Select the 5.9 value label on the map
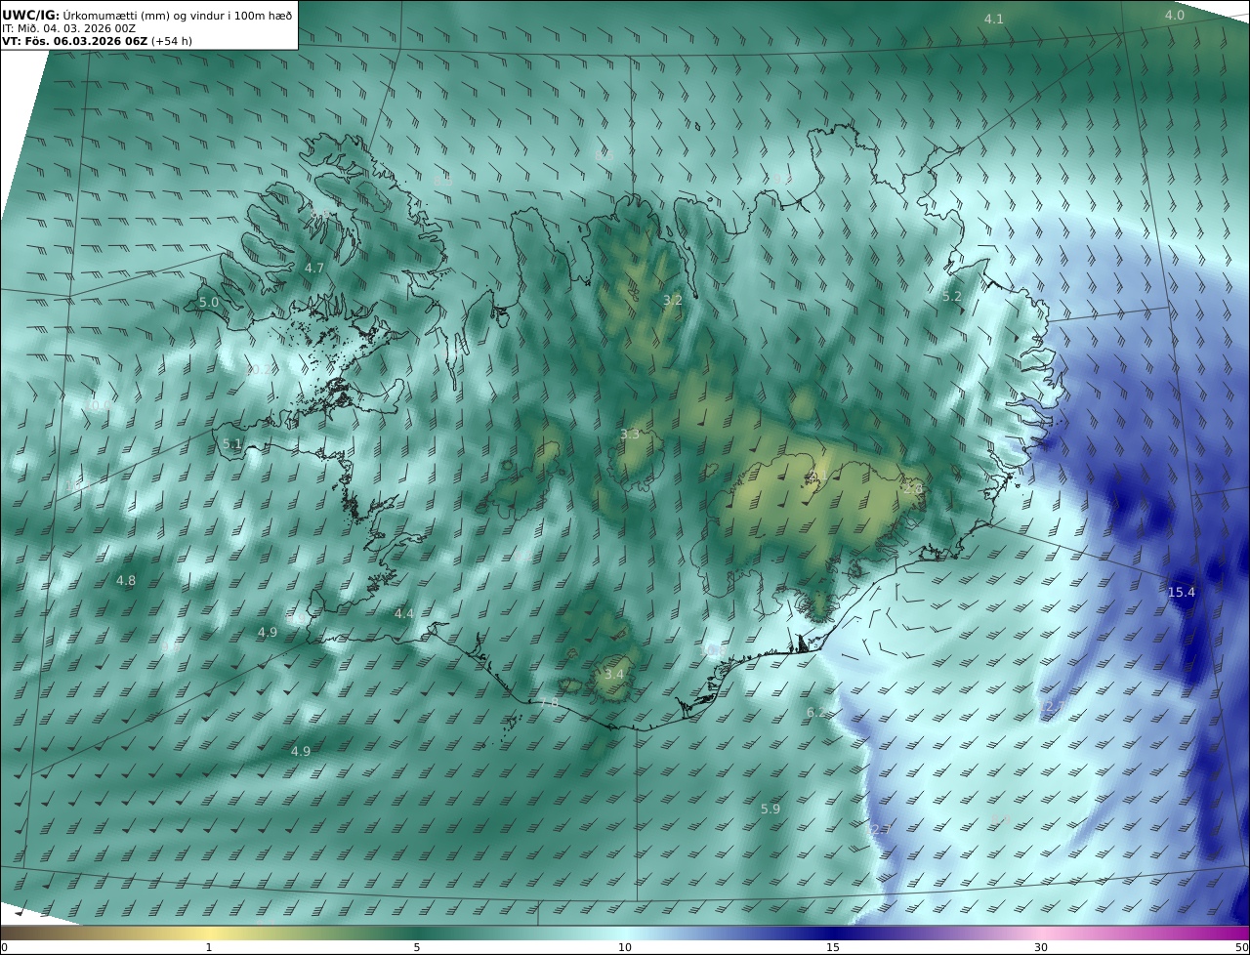Viewport: 1250px width, 955px height. coord(771,809)
